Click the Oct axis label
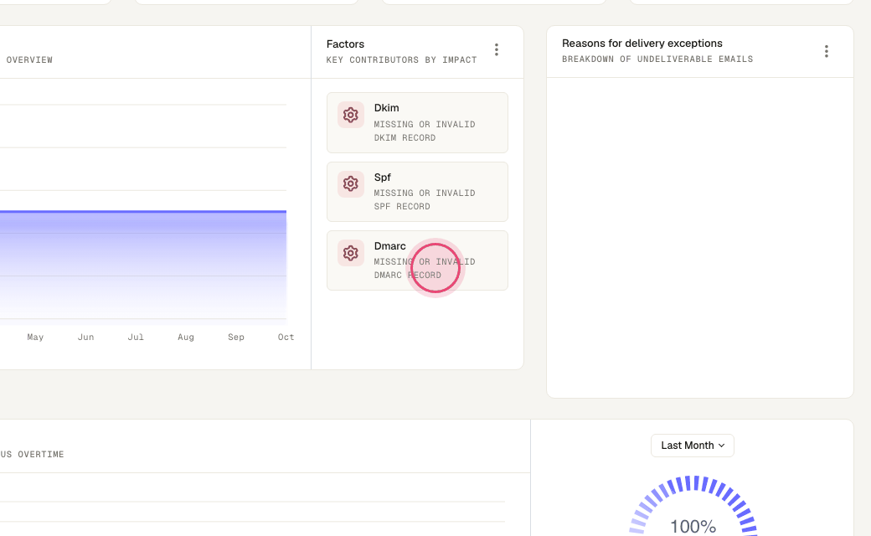The height and width of the screenshot is (536, 871). [x=286, y=338]
